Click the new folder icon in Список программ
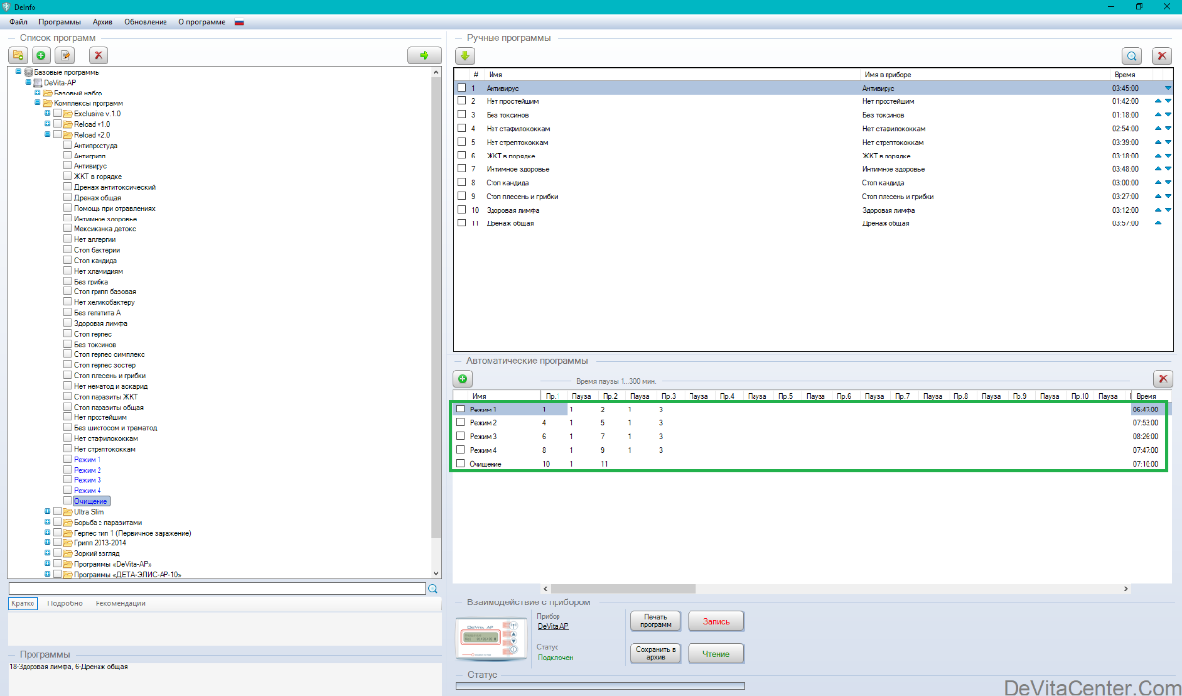Viewport: 1182px width, 696px height. tap(17, 56)
